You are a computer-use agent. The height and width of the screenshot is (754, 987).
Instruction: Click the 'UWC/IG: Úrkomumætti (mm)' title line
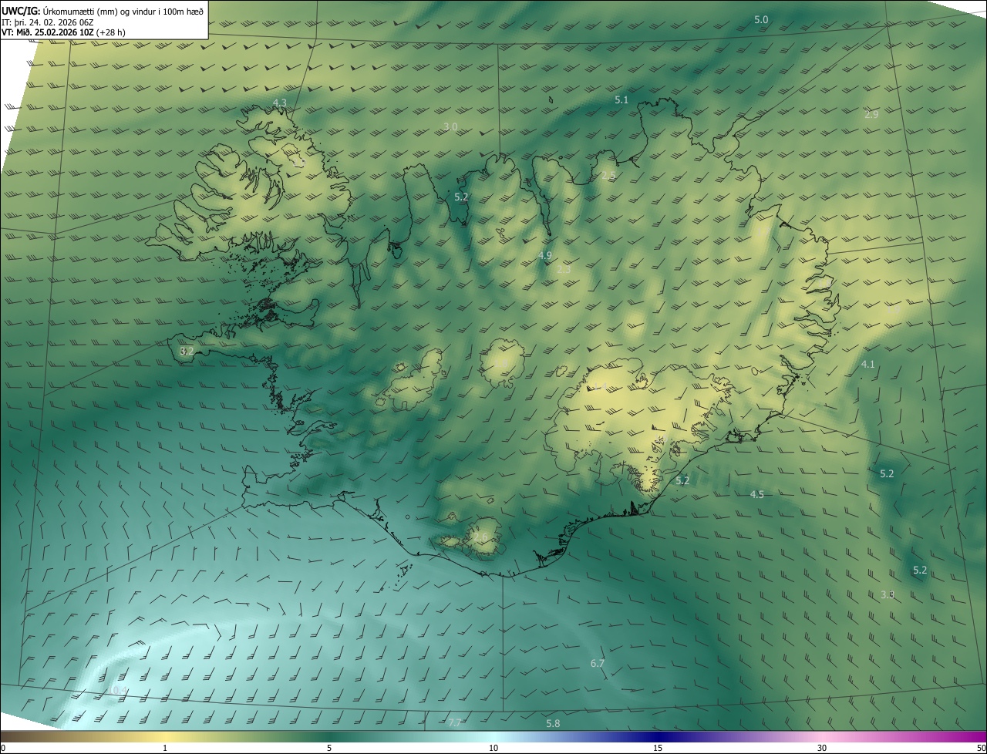click(x=103, y=12)
